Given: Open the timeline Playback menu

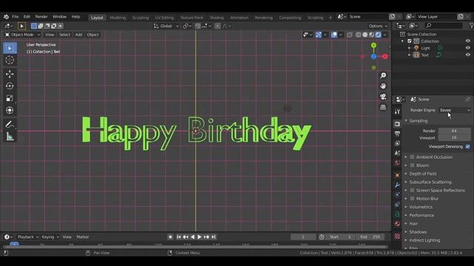Looking at the screenshot, I should (28, 237).
